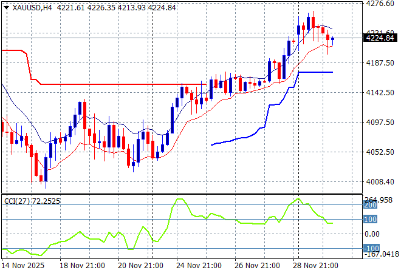Image resolution: width=401 pixels, height=273 pixels.
Task: Click the 18 Nov 21:00 time label
Action: pyautogui.click(x=82, y=266)
